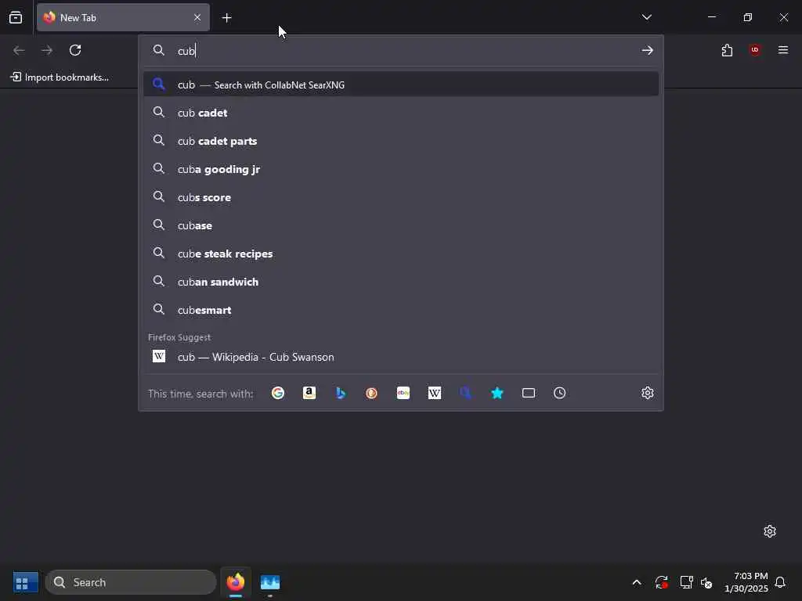The image size is (802, 601).
Task: Select suggestion cubesmart
Action: point(401,310)
